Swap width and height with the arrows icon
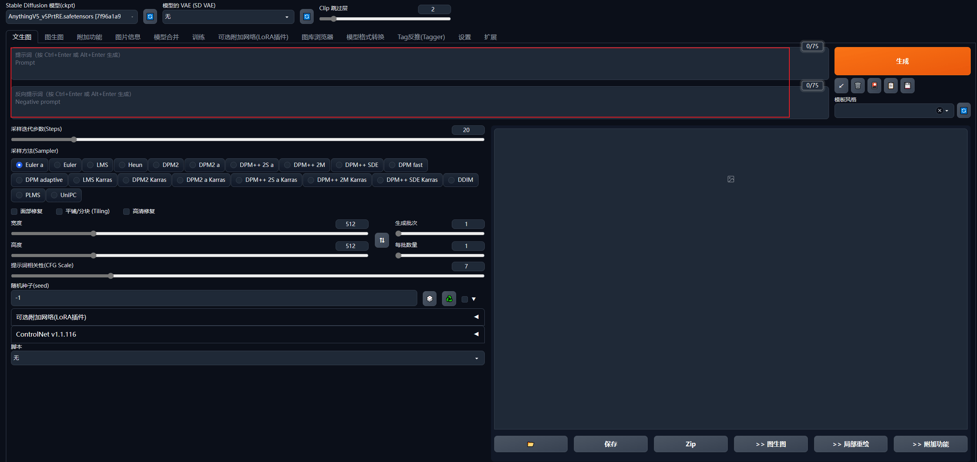Viewport: 977px width, 462px height. (x=382, y=240)
